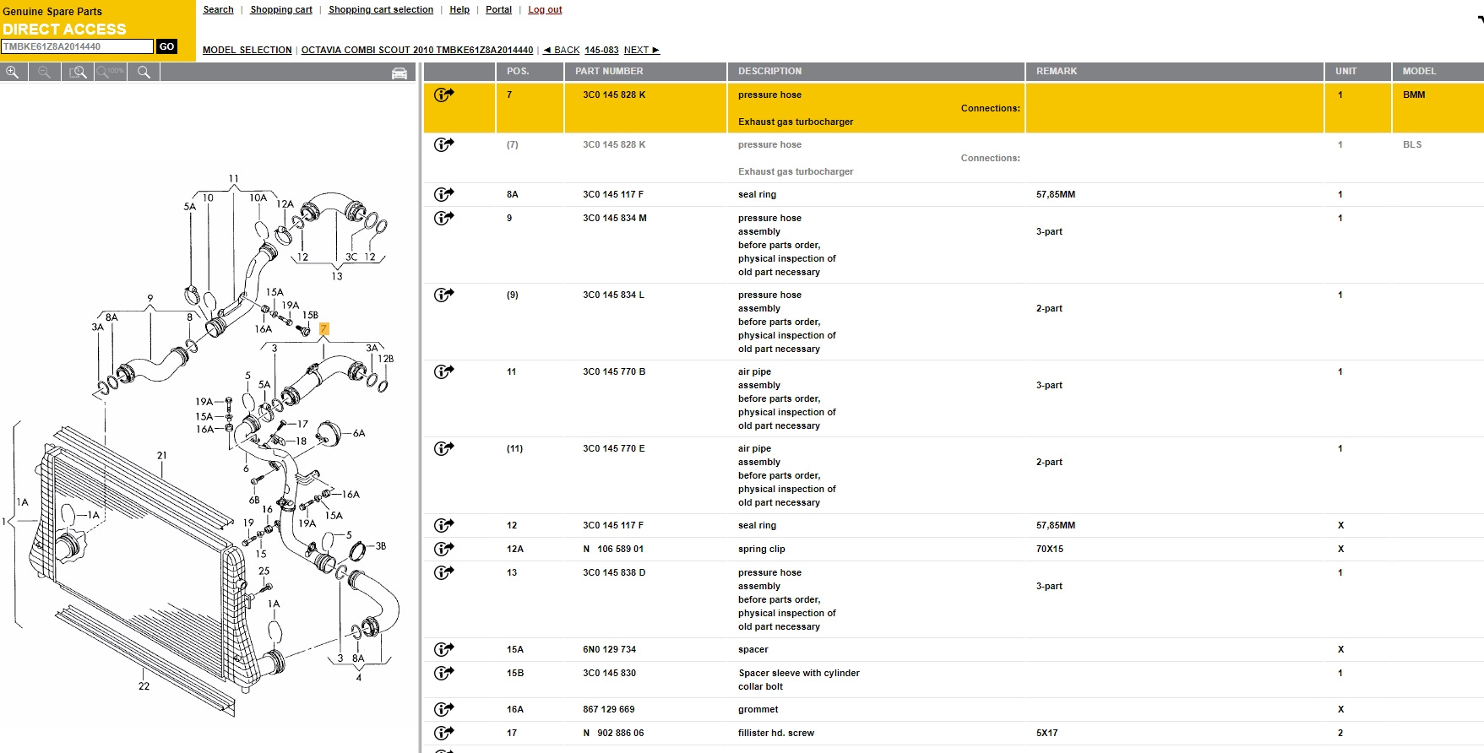Click part number 3C0 145 834 M
Viewport: 1484px width, 753px height.
coord(615,218)
